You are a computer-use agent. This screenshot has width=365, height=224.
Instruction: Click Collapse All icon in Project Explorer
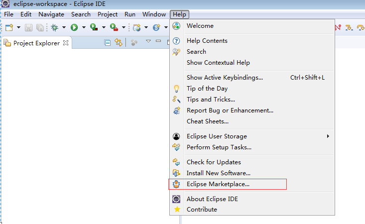[x=108, y=43]
